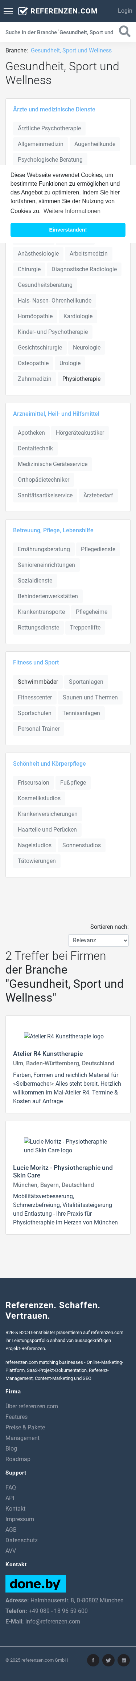Accept cookies with the Einverstanden button
Viewport: 136px width, 1681px height.
click(68, 230)
